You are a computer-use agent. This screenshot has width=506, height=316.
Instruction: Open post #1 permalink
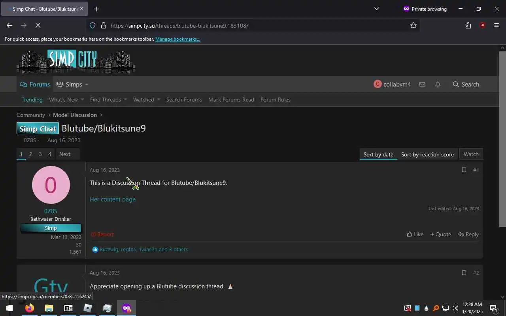(476, 170)
